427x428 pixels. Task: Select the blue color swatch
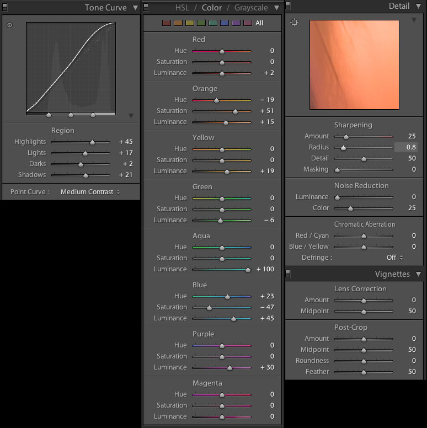(224, 23)
